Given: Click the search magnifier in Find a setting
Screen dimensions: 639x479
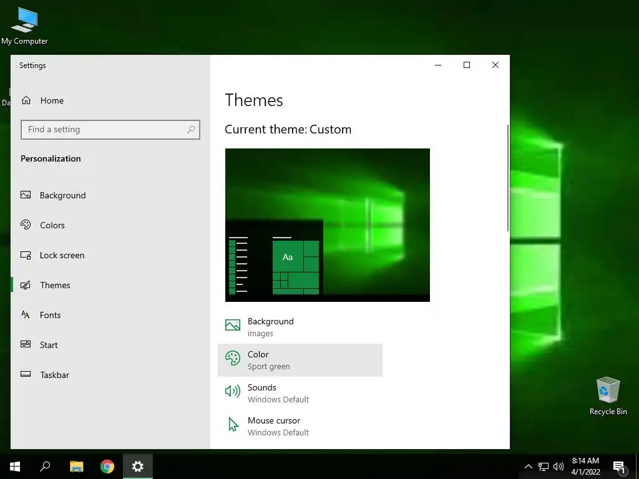Looking at the screenshot, I should (x=191, y=130).
